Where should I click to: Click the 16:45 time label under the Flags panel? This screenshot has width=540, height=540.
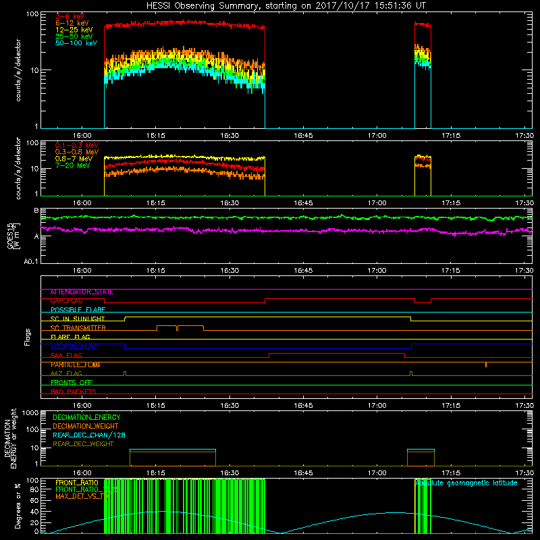point(303,406)
